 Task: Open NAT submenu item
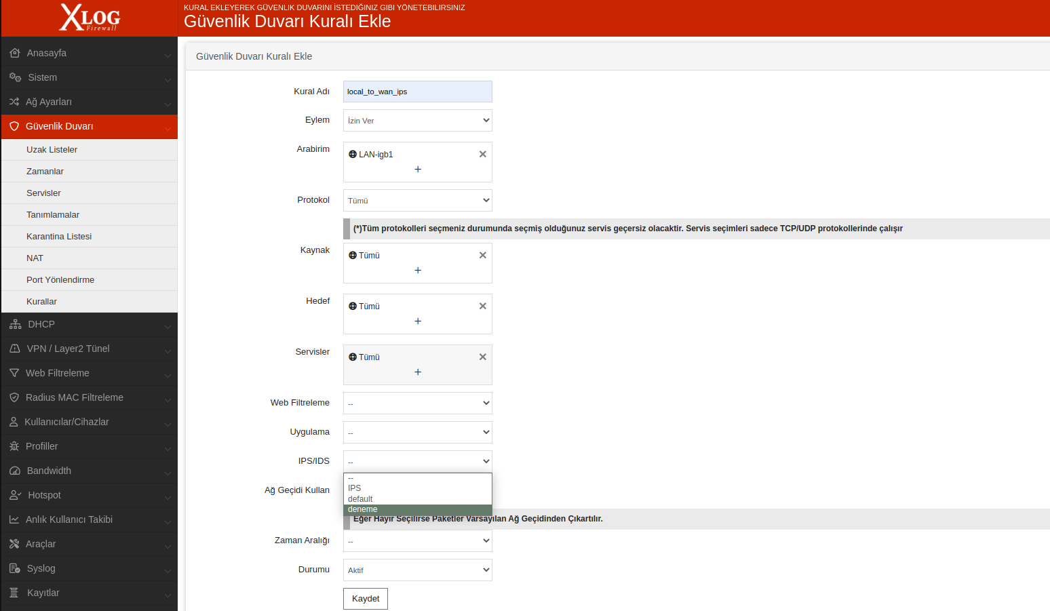(90, 258)
